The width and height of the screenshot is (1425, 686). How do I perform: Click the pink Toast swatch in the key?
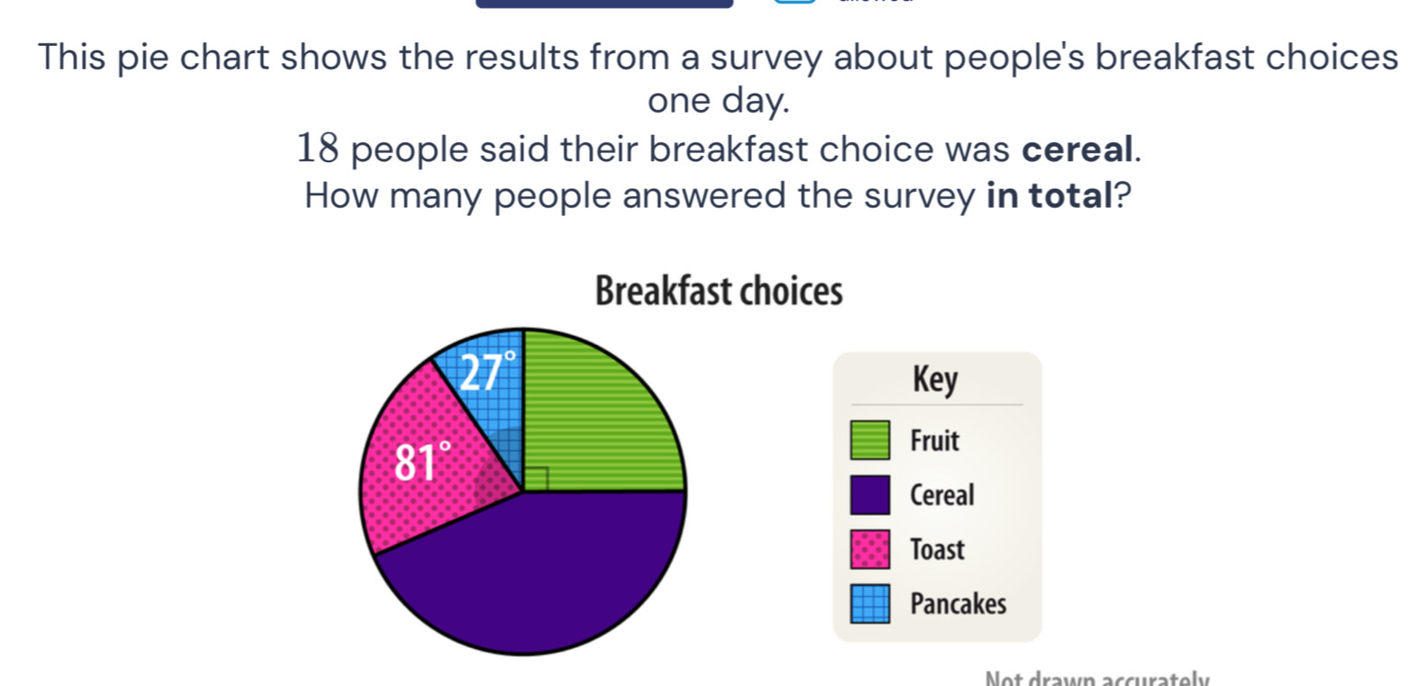pos(870,549)
